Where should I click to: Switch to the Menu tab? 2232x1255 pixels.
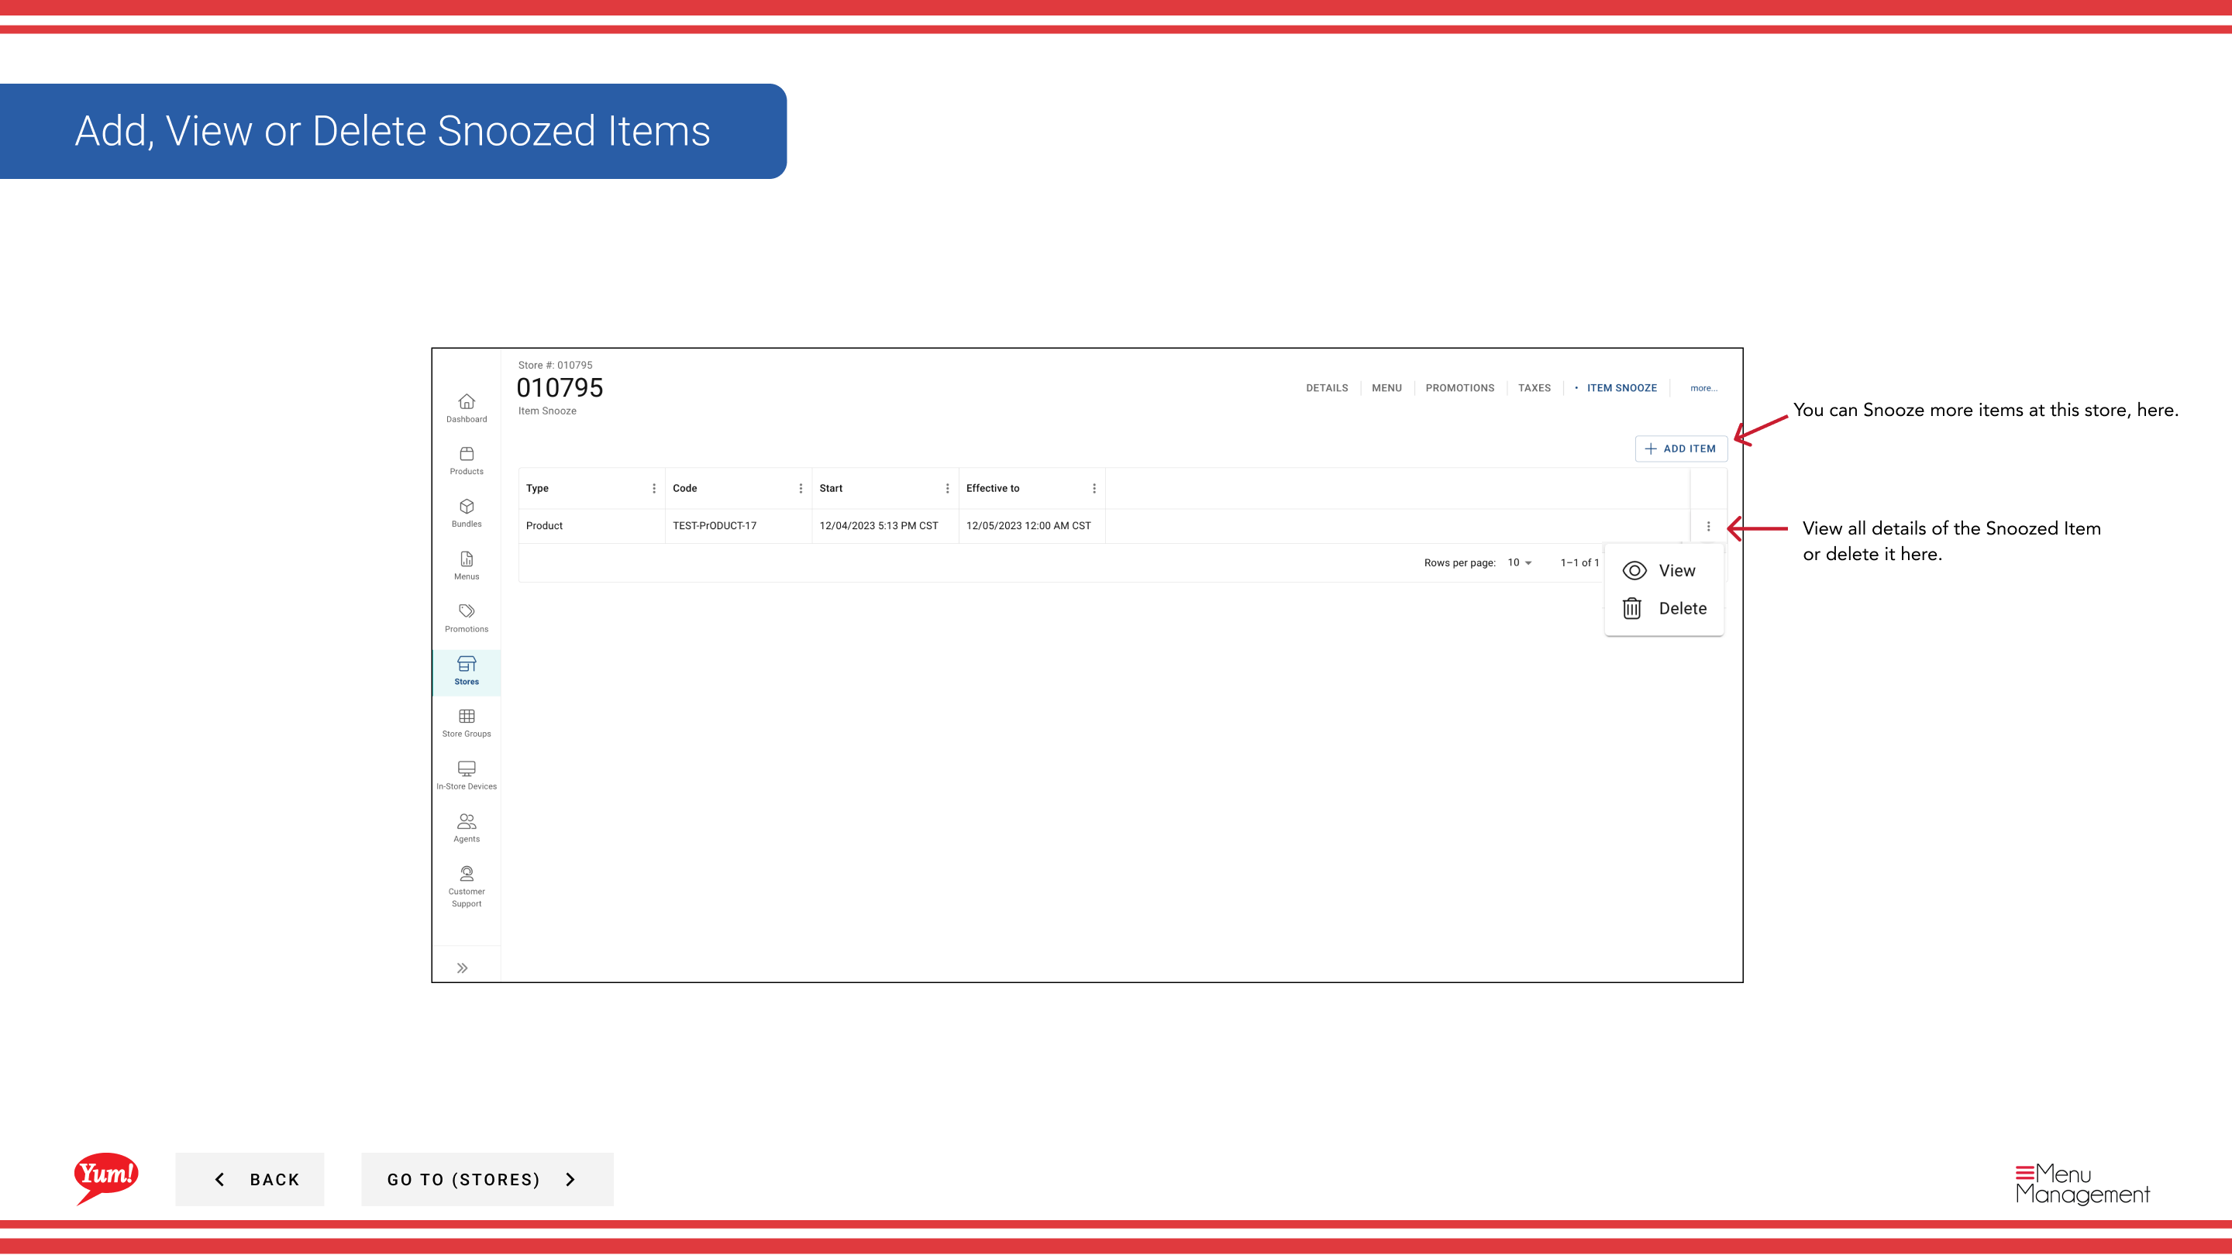point(1386,388)
